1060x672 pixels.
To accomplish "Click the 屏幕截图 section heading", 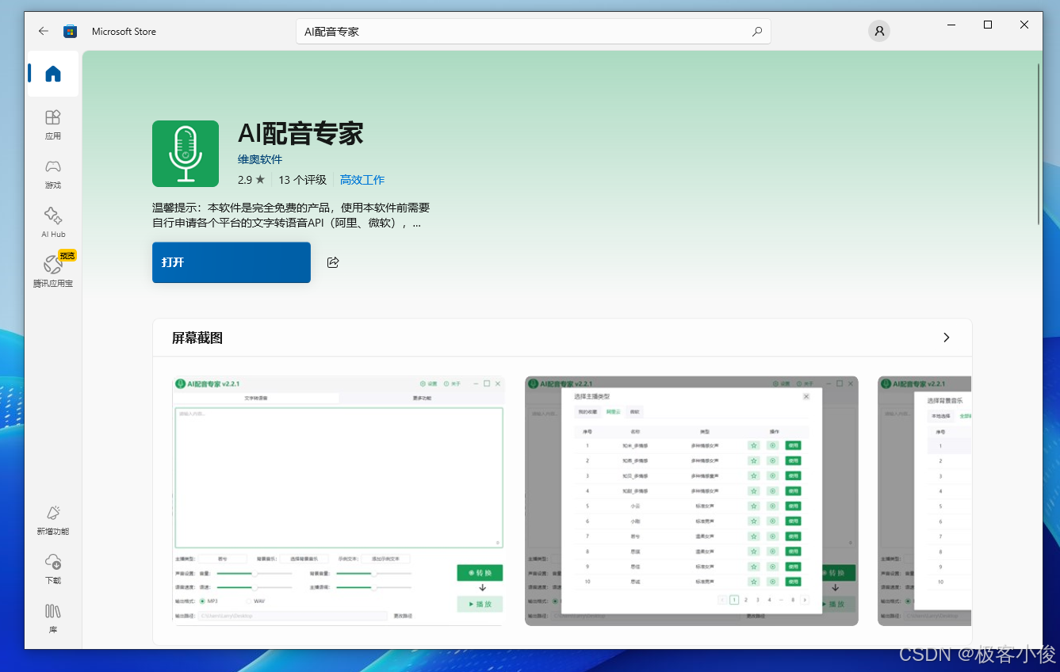I will coord(197,338).
